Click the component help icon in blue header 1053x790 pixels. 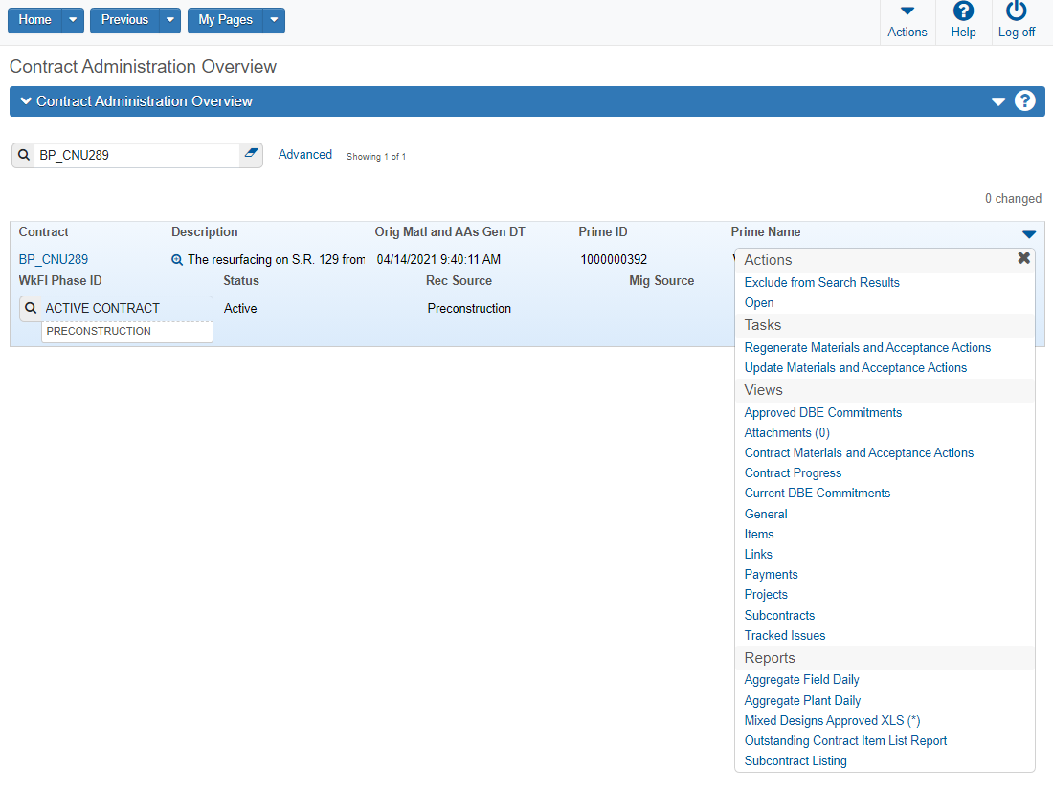[1025, 101]
